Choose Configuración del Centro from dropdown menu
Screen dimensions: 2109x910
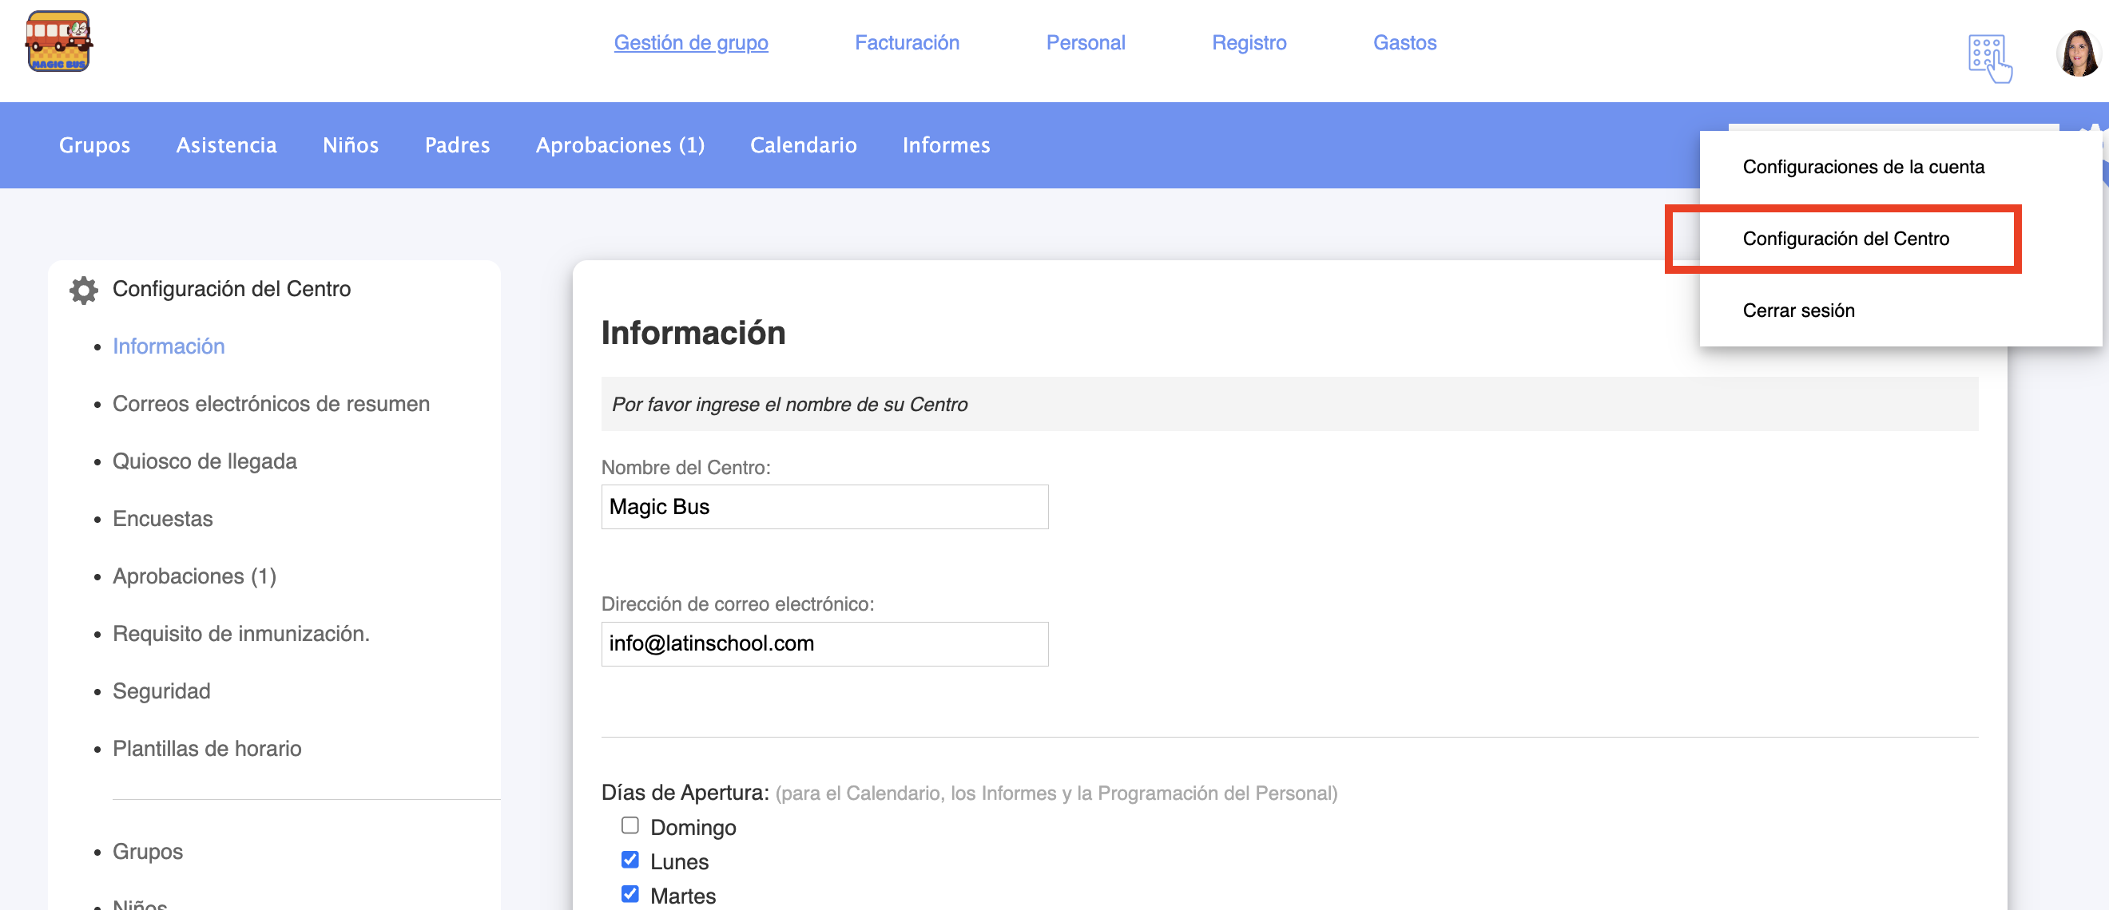pyautogui.click(x=1845, y=239)
